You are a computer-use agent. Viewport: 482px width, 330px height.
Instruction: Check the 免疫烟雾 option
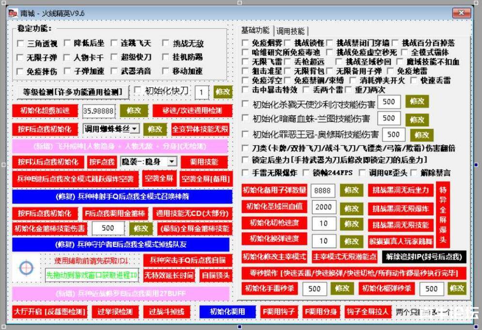pos(246,43)
